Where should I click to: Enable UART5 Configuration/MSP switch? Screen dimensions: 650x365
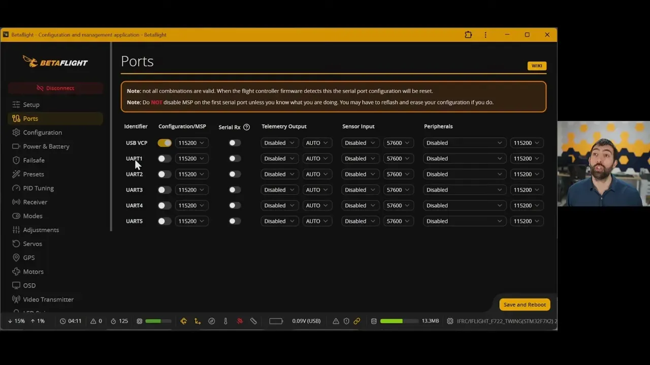[x=165, y=222]
